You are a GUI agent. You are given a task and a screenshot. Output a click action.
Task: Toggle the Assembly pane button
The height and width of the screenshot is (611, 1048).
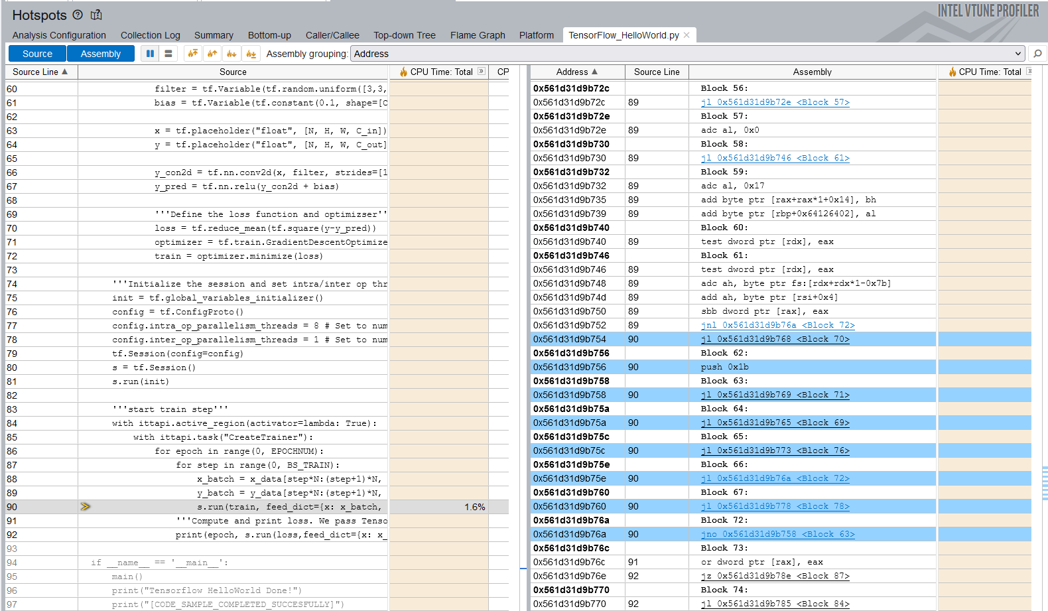click(x=101, y=54)
